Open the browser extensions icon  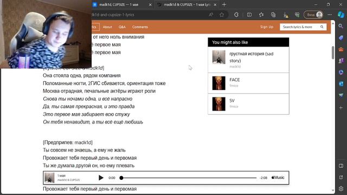click(236, 15)
